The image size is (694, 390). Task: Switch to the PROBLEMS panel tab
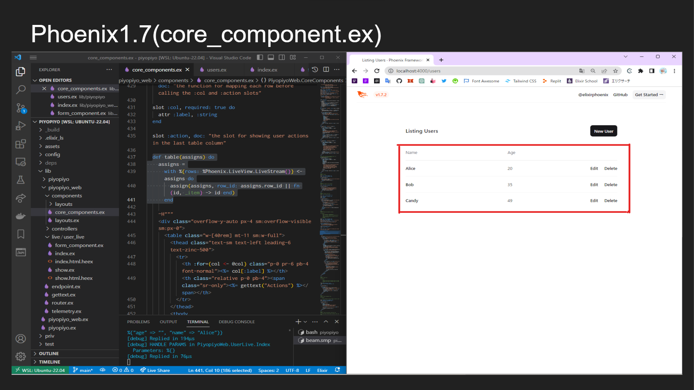tap(138, 322)
